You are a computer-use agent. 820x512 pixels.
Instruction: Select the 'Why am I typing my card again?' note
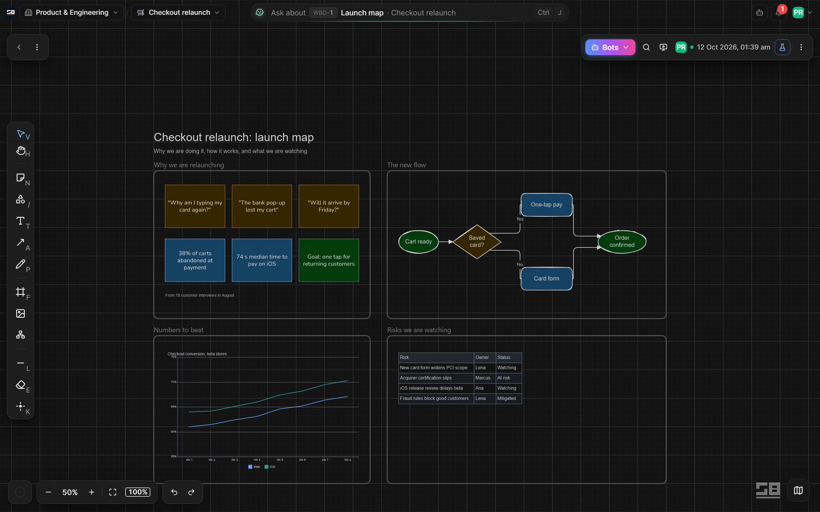point(195,206)
